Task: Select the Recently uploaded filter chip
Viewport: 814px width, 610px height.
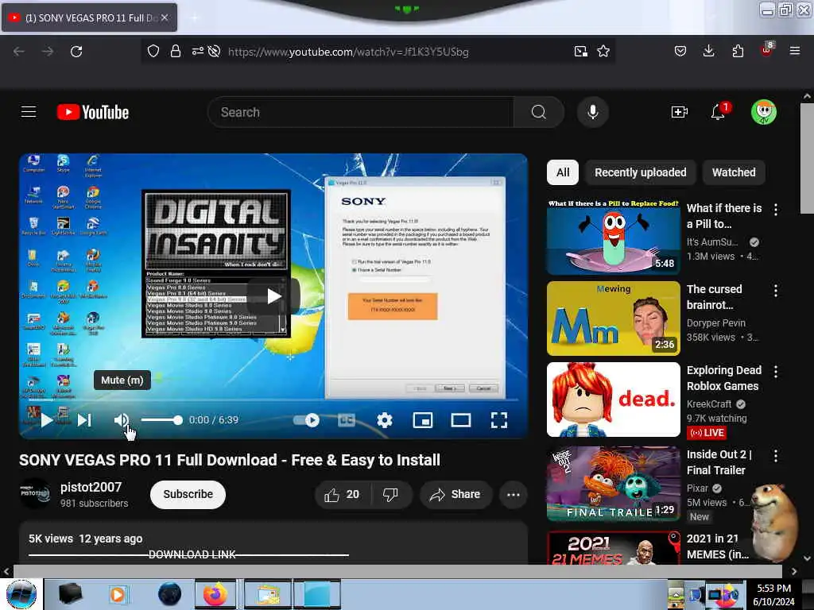Action: [x=641, y=172]
